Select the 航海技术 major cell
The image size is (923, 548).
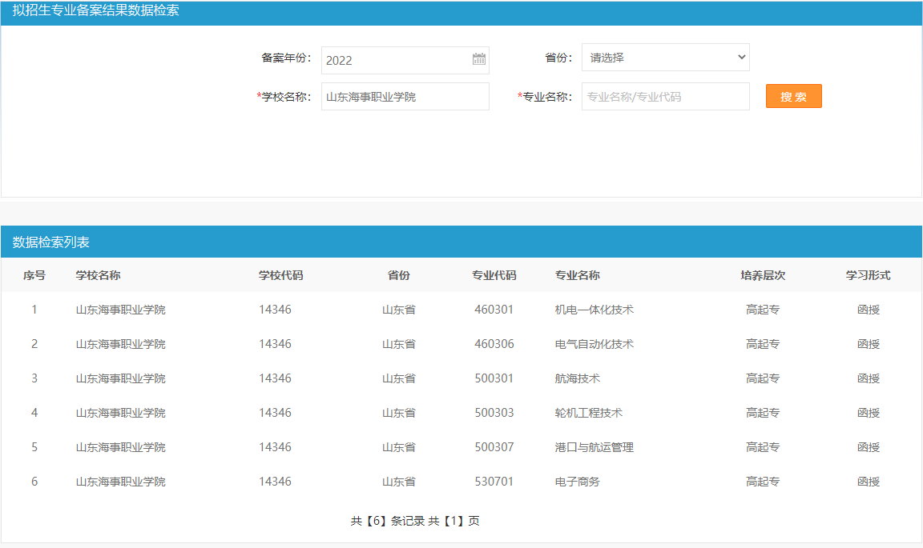tap(577, 378)
